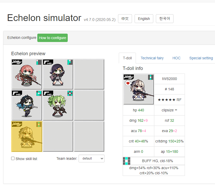Select the pink-haired RF doll in the top-left grid slot
The image size is (215, 187).
tap(27, 74)
